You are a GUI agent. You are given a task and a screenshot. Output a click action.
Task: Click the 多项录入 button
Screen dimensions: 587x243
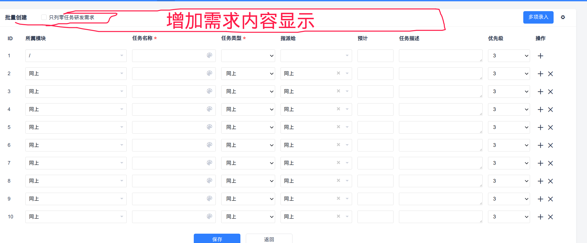point(538,17)
